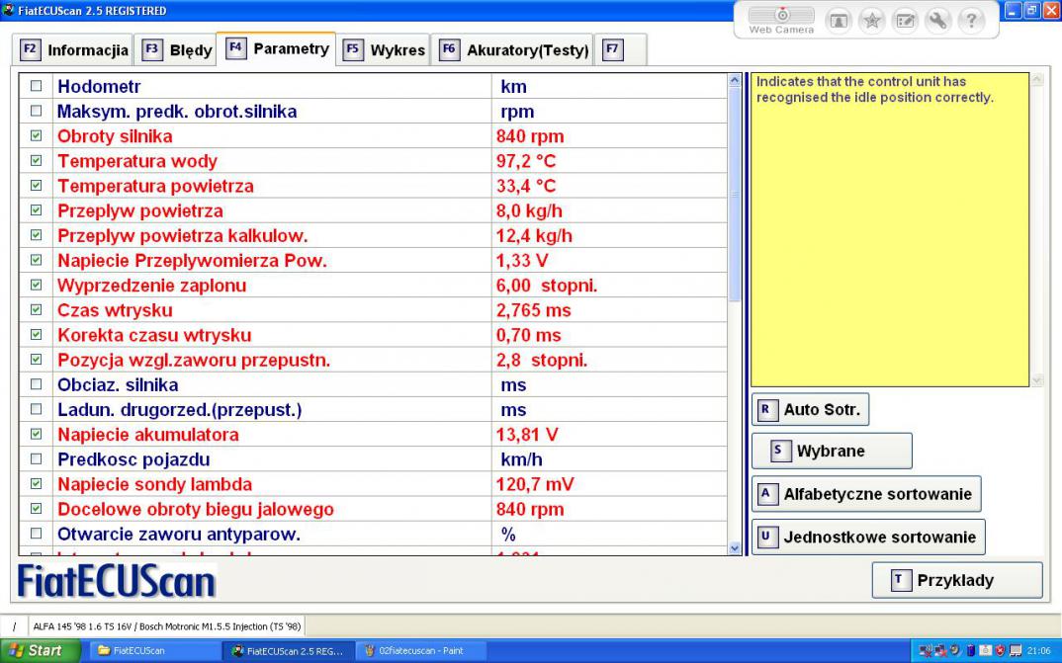Screen dimensions: 1062x663
Task: Uncheck the Napiecie sondy lambda checkbox
Action: pyautogui.click(x=36, y=484)
